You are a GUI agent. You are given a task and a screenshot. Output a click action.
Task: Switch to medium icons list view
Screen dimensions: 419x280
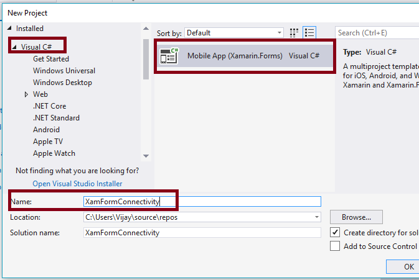(309, 33)
